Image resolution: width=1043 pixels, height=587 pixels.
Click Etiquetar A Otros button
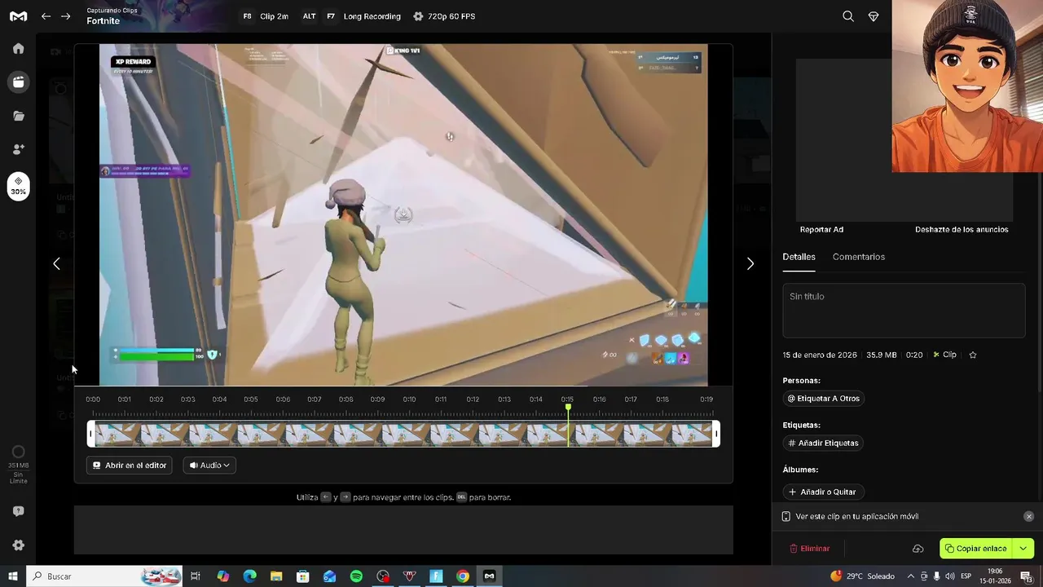823,399
